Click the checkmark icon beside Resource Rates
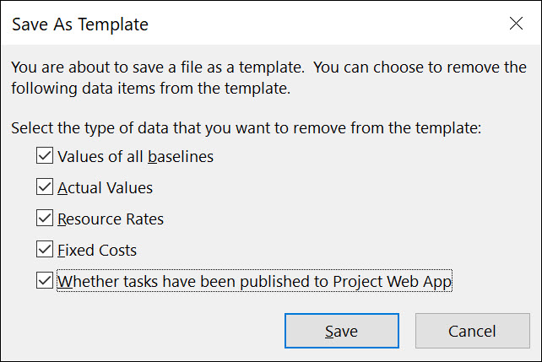Viewport: 542px width, 362px height. tap(45, 218)
